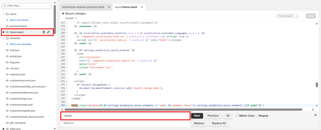Click the Replace text input field
This screenshot has width=321, height=130.
(125, 123)
